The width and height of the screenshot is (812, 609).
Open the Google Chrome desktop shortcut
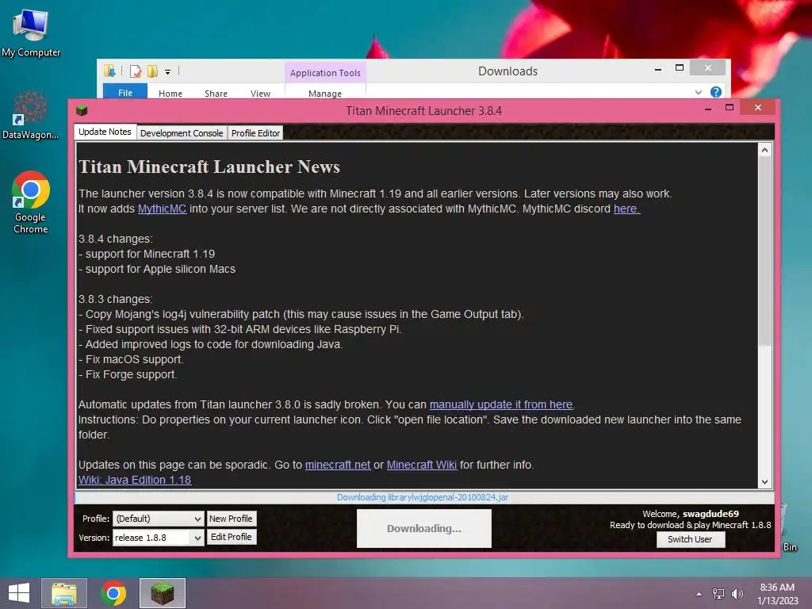pyautogui.click(x=31, y=202)
